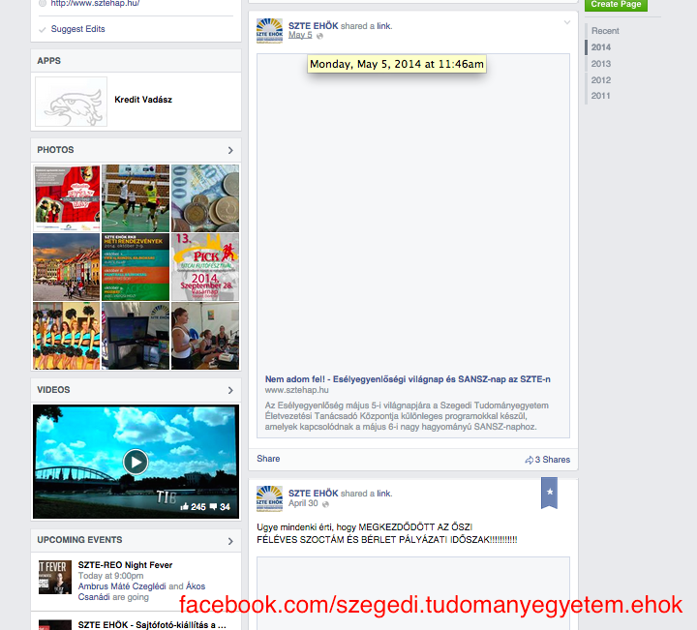Click SZTE EHÖK avatar on May 5 post
697x630 pixels.
(x=269, y=31)
